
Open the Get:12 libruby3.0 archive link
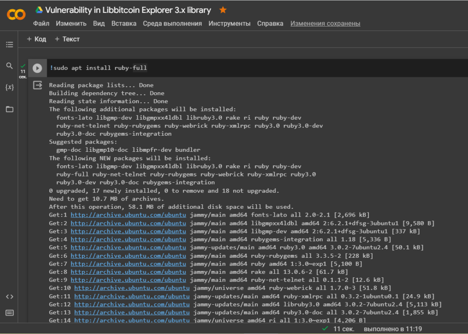(x=132, y=304)
